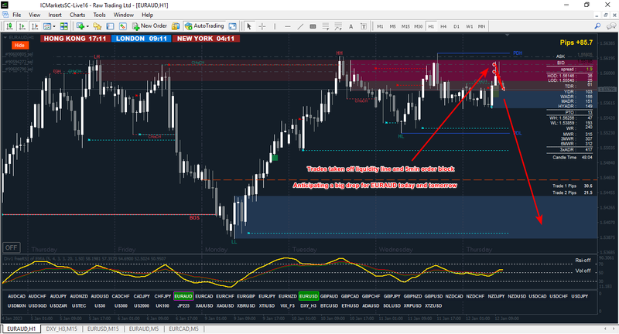The height and width of the screenshot is (334, 619).
Task: Open the chat bubbles icon
Action: [x=610, y=26]
